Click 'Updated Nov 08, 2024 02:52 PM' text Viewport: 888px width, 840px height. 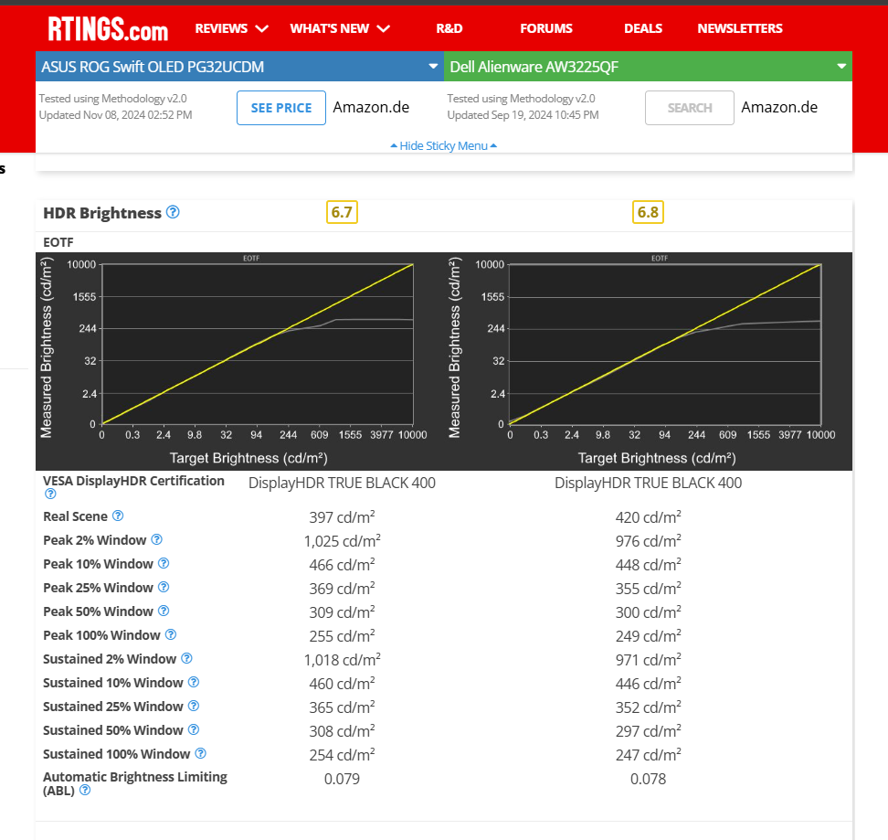pyautogui.click(x=115, y=115)
